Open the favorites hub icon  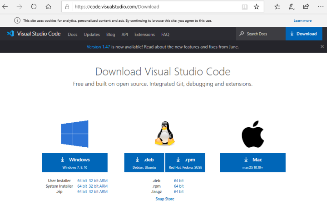pyautogui.click(x=277, y=7)
